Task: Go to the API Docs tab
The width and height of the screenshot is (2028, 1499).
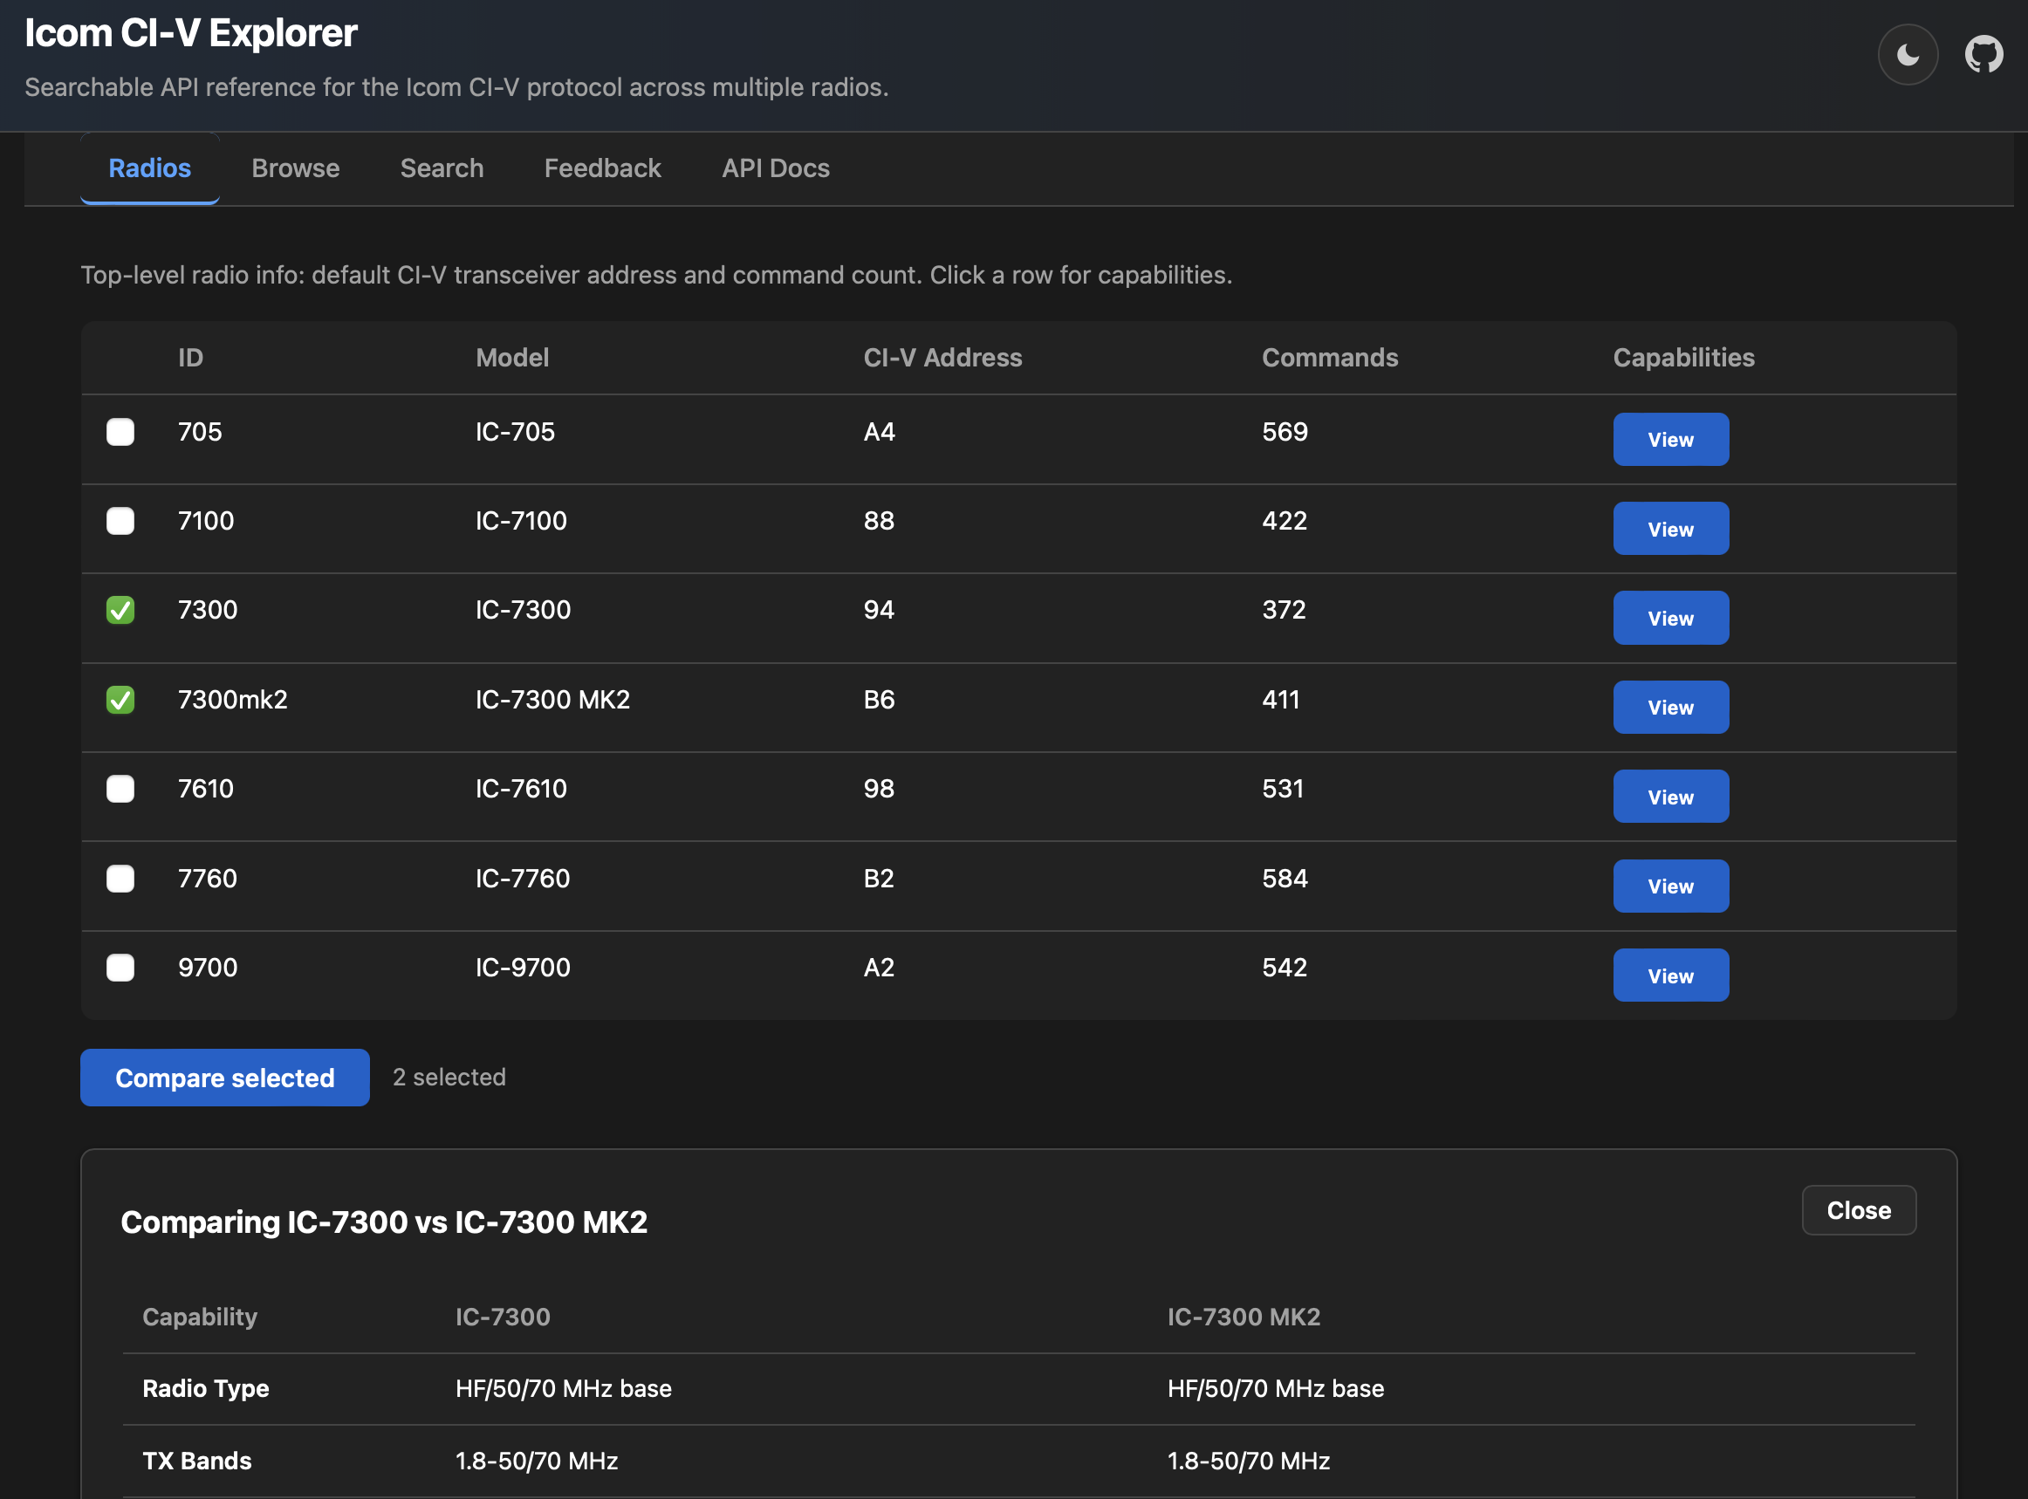Action: tap(776, 168)
